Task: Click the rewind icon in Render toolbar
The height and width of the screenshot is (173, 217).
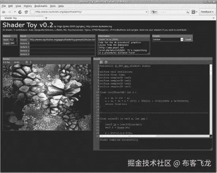Action: point(26,62)
